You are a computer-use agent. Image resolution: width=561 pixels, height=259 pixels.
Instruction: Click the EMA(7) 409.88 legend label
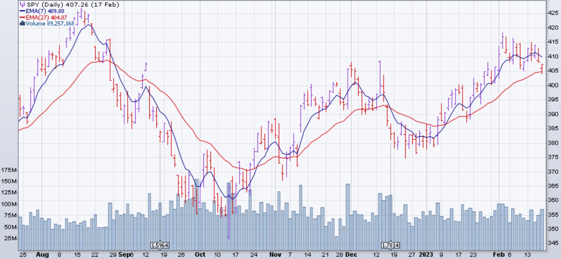coord(45,11)
